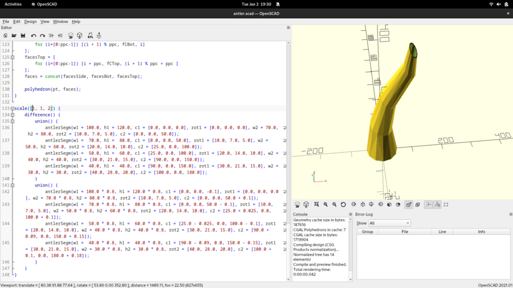Screen dimensions: 513x288
Task: Close the Console panel with its X button
Action: click(350, 215)
